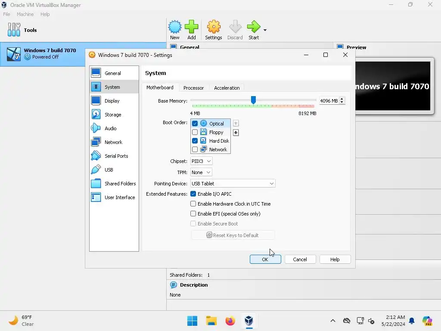Expand Start button dropdown arrow
The width and height of the screenshot is (441, 331).
pyautogui.click(x=265, y=30)
